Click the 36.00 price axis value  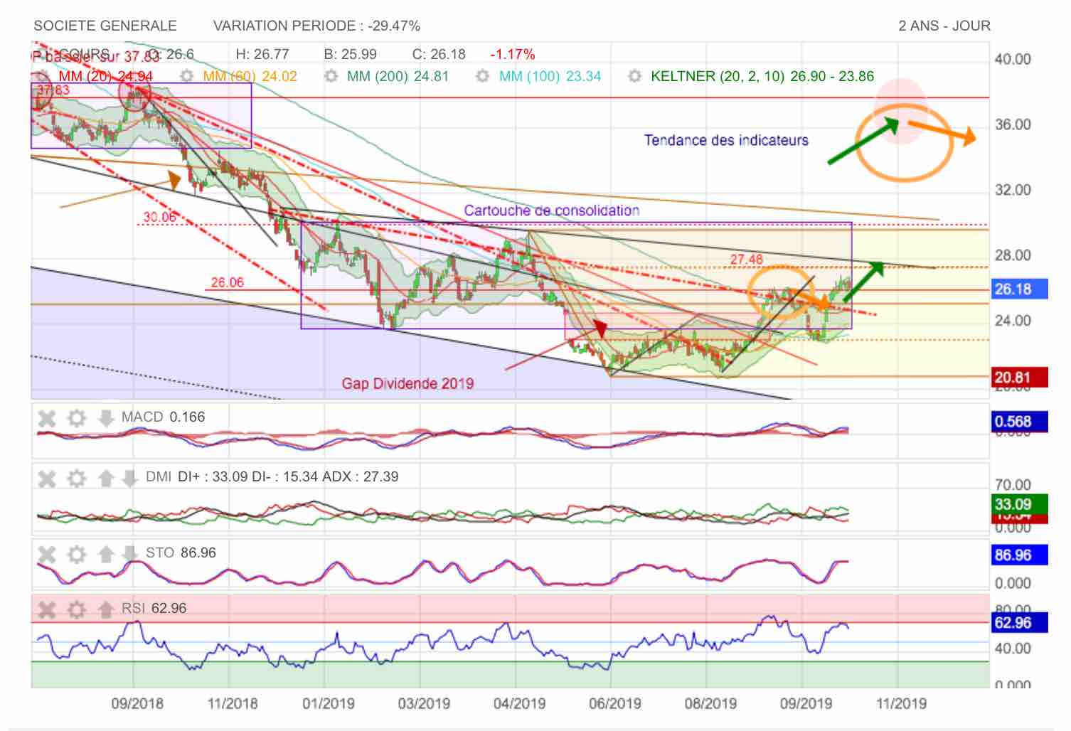(x=1013, y=125)
